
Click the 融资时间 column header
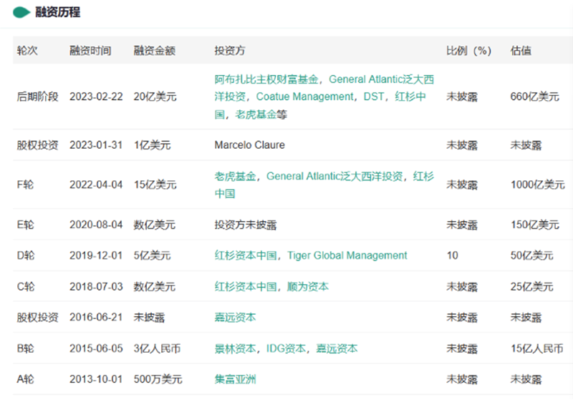click(90, 50)
